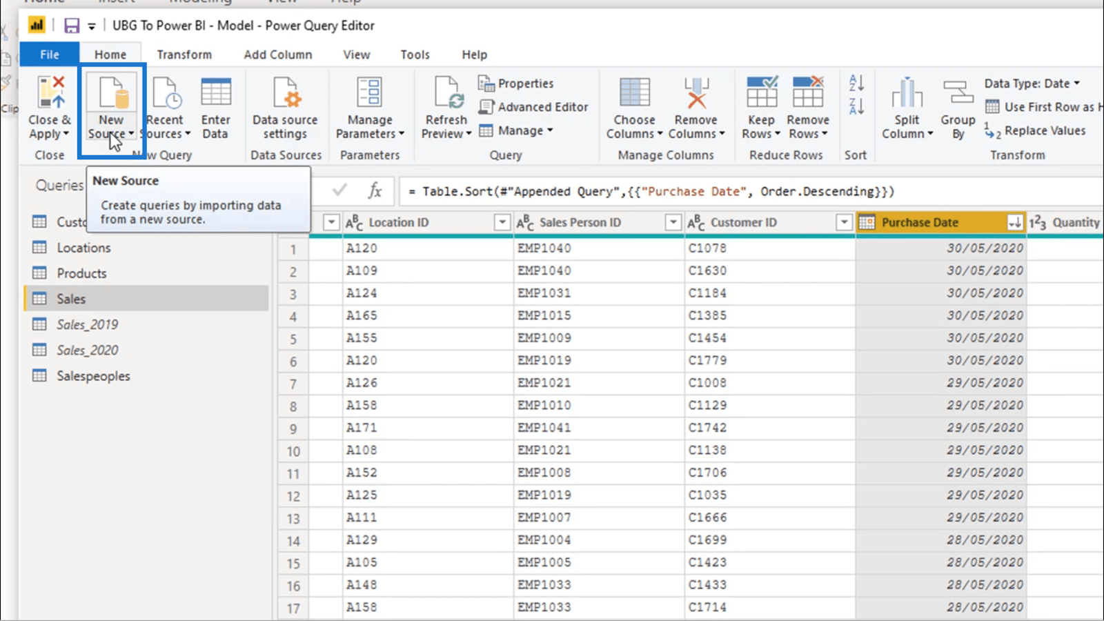Open the Purchase Date sort filter dropdown

click(x=1014, y=222)
